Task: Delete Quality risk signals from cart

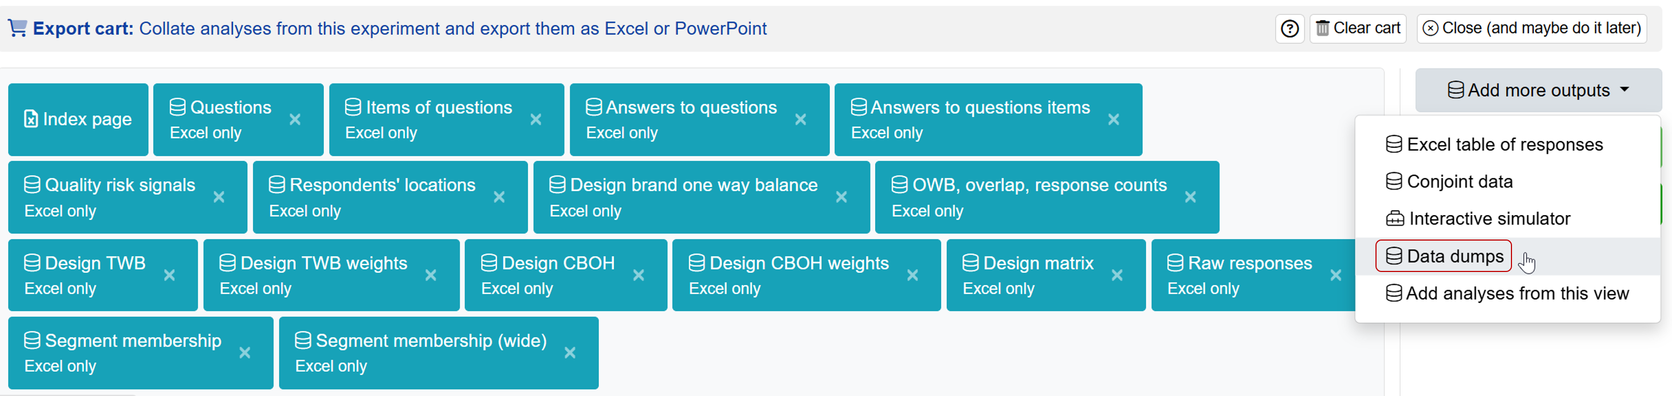Action: [219, 197]
